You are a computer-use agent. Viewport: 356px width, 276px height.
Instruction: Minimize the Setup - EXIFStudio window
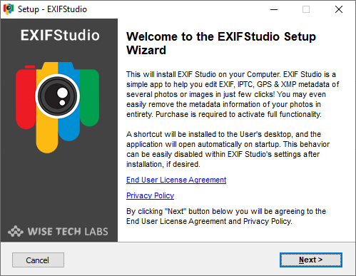point(274,9)
